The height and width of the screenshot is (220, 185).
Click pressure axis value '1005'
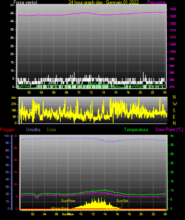(173, 44)
